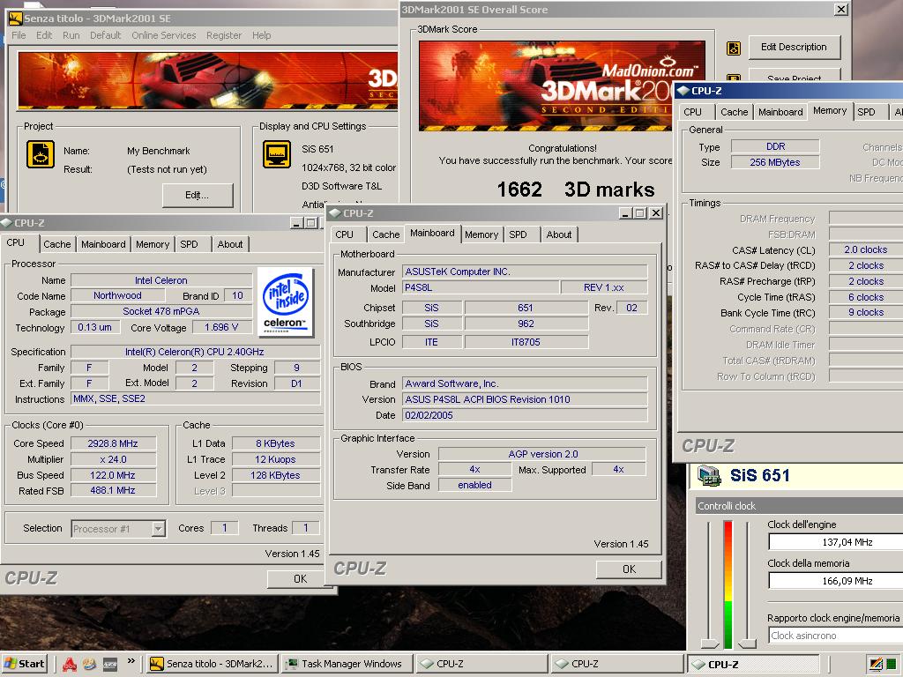Click the colored clock level gauge

coord(728,585)
